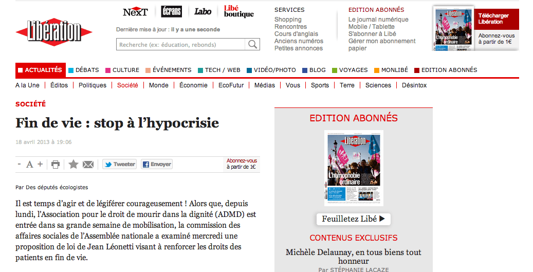Click the search magnifier icon
The image size is (533, 272).
tap(252, 44)
